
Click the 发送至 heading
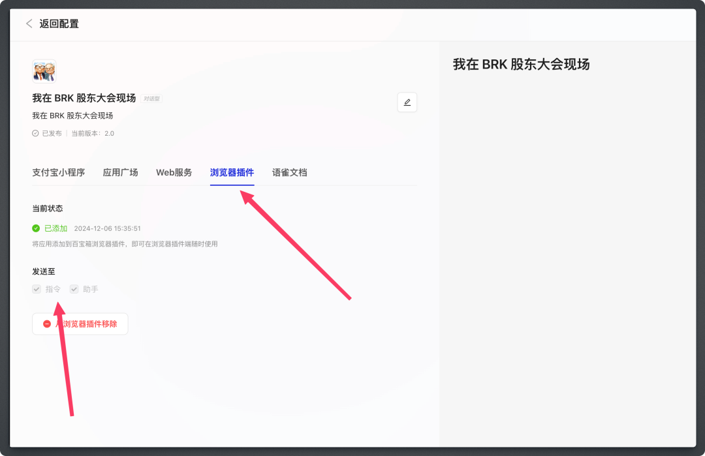point(44,271)
